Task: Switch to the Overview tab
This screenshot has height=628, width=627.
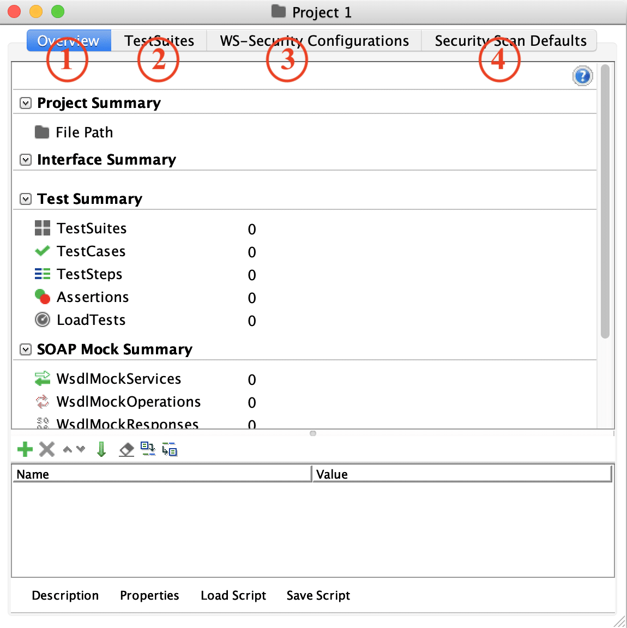Action: [x=69, y=40]
